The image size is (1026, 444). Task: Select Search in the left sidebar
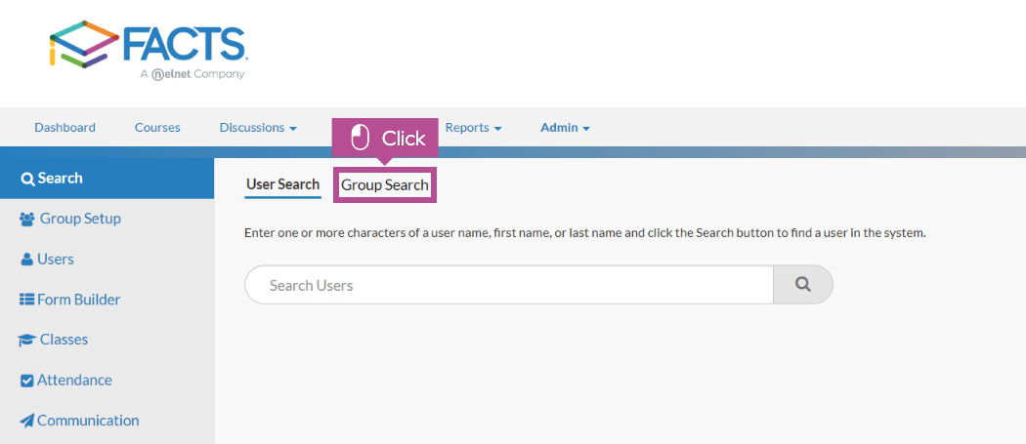pos(107,178)
